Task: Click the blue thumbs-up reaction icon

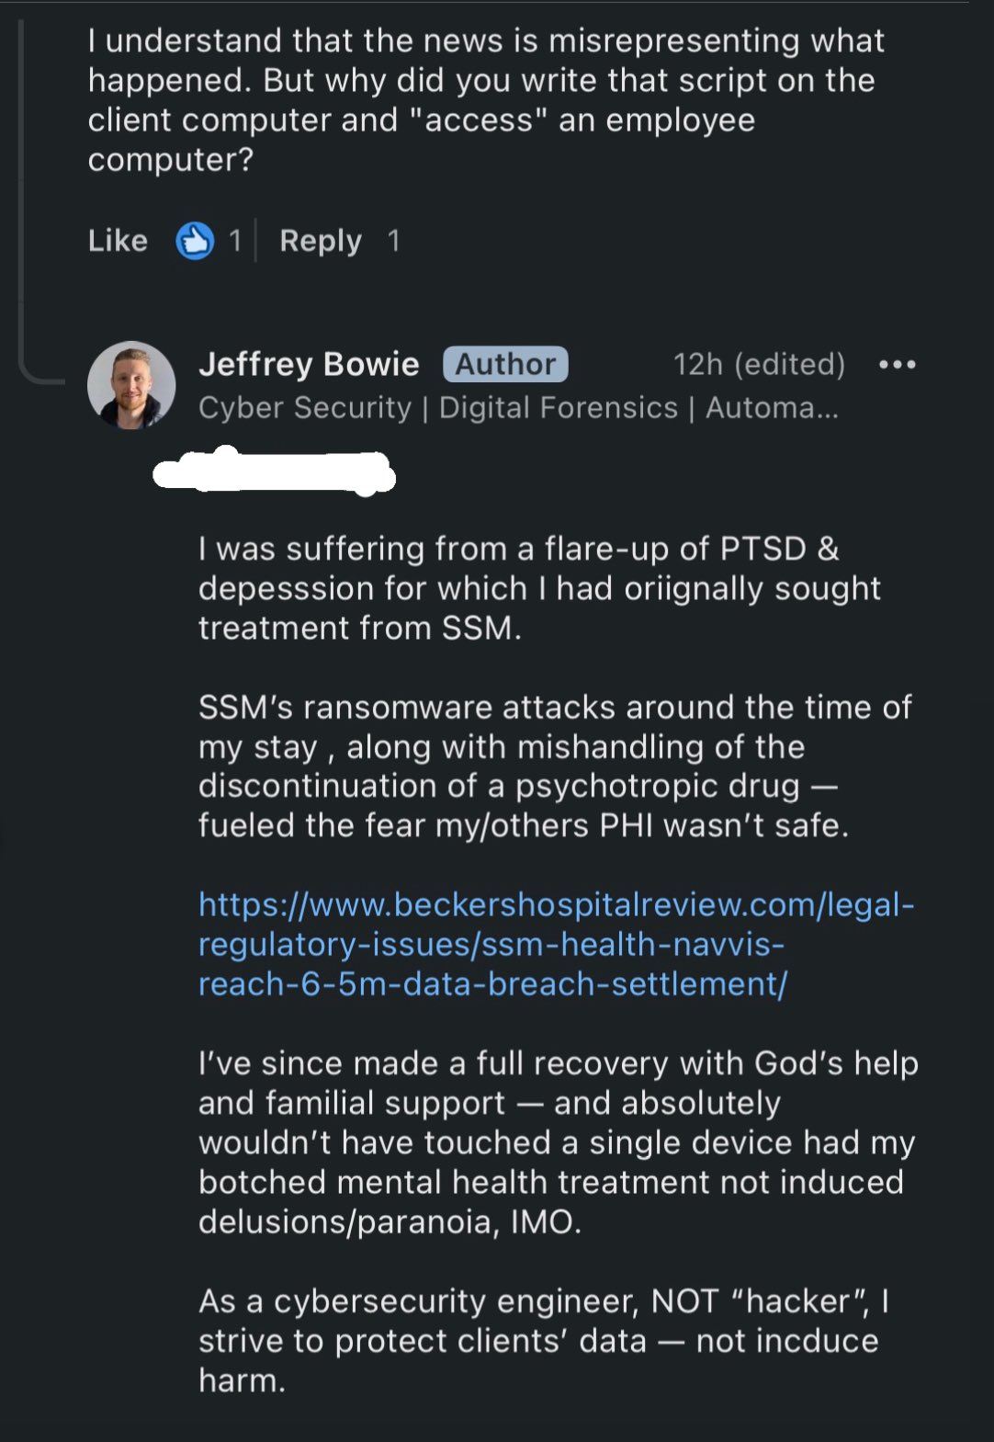Action: pyautogui.click(x=195, y=241)
